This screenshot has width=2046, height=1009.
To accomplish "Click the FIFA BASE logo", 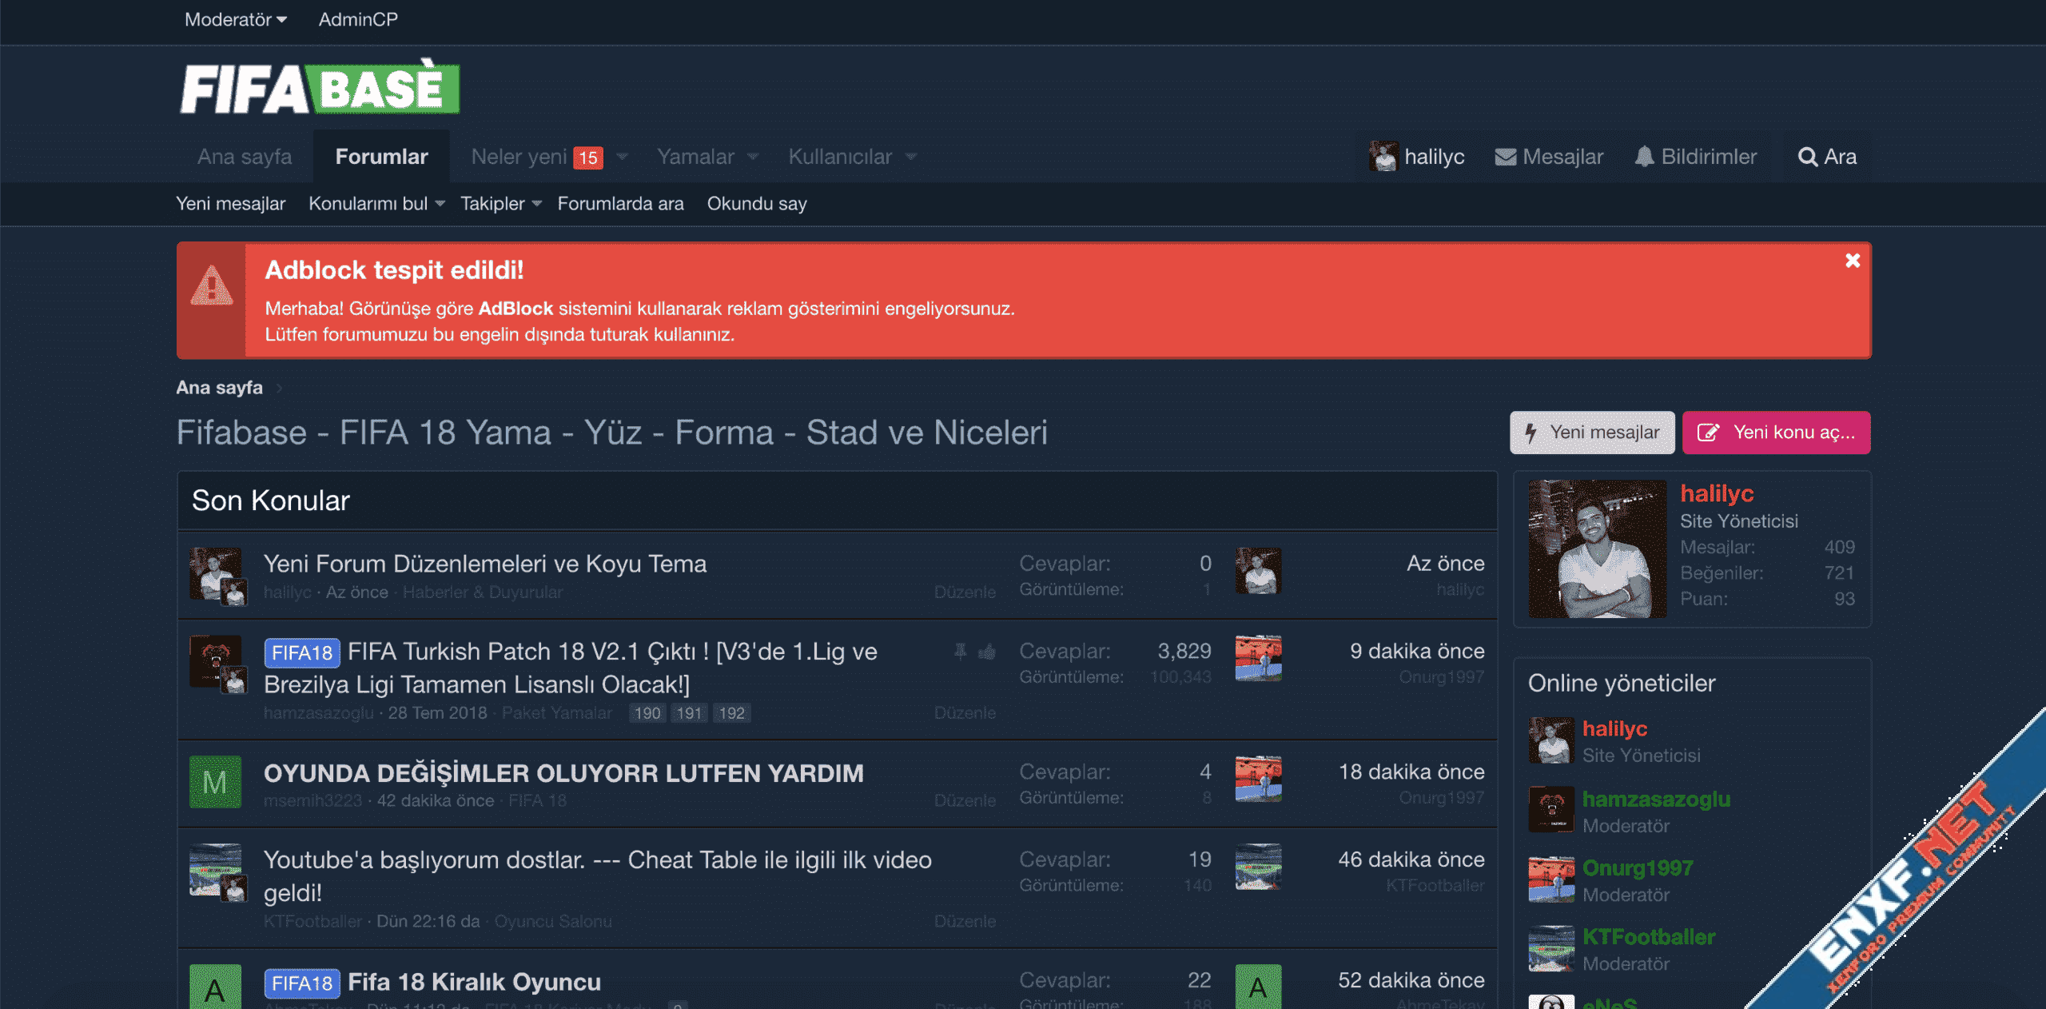I will click(320, 88).
